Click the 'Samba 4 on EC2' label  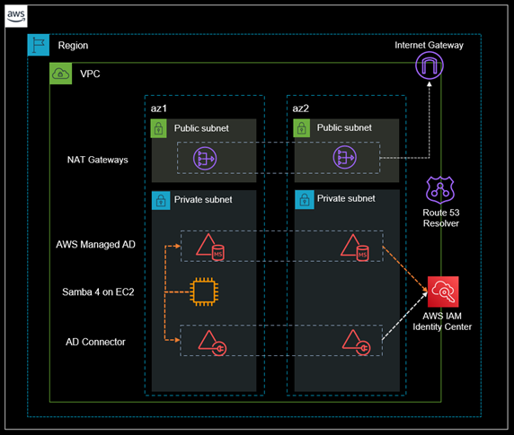(98, 291)
